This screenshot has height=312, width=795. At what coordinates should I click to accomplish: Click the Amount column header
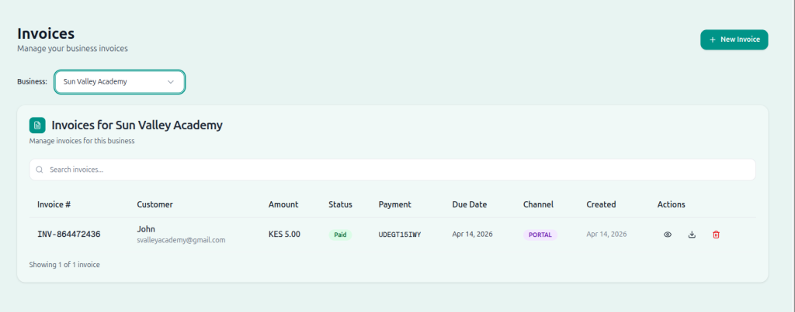click(x=283, y=205)
